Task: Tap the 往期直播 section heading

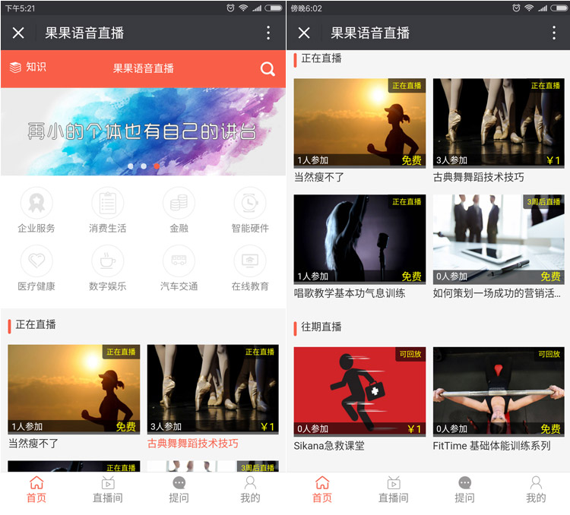Action: [321, 327]
